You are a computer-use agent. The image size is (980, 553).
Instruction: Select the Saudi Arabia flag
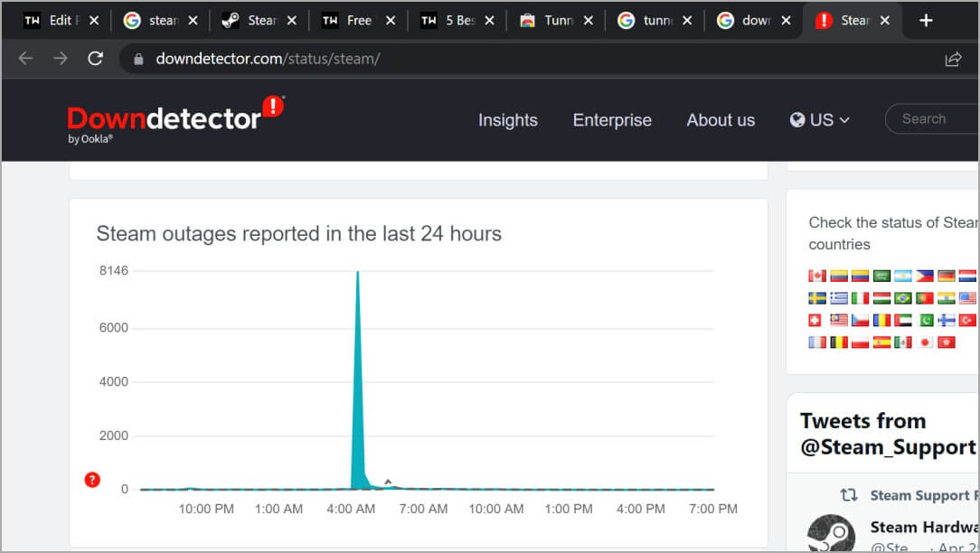[x=881, y=276]
